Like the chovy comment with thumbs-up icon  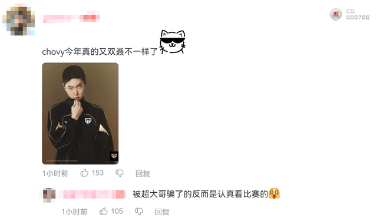click(x=84, y=173)
